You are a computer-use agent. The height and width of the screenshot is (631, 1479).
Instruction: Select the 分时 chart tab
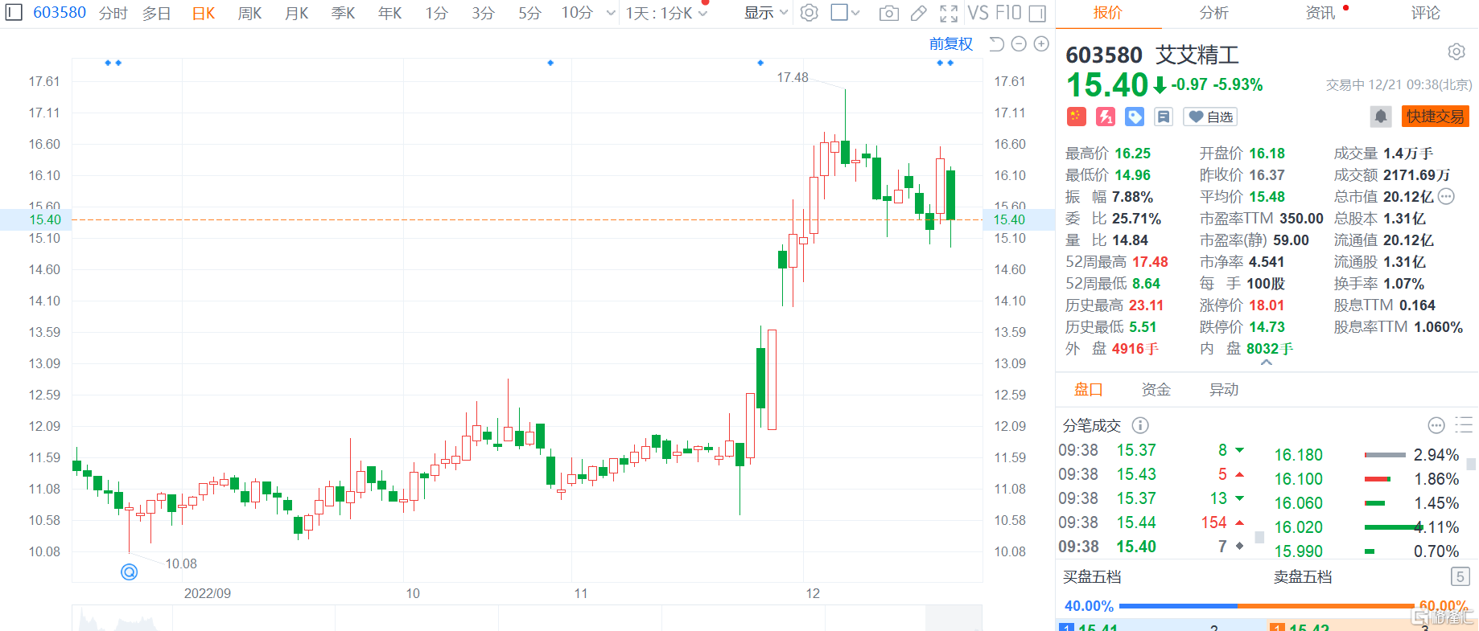coord(113,13)
